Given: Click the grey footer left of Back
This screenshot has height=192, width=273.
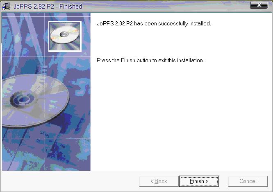Looking at the screenshot, I should pyautogui.click(x=70, y=181).
